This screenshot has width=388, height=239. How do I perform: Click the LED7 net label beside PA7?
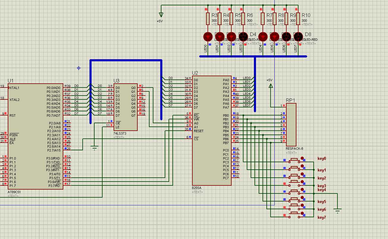click(247, 105)
